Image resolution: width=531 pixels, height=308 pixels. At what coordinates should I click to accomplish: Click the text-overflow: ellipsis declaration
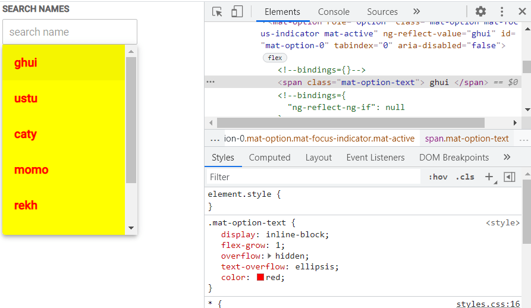coord(279,267)
